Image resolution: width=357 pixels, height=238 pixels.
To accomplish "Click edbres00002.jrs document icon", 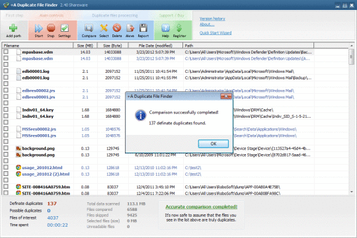I will point(19,91).
